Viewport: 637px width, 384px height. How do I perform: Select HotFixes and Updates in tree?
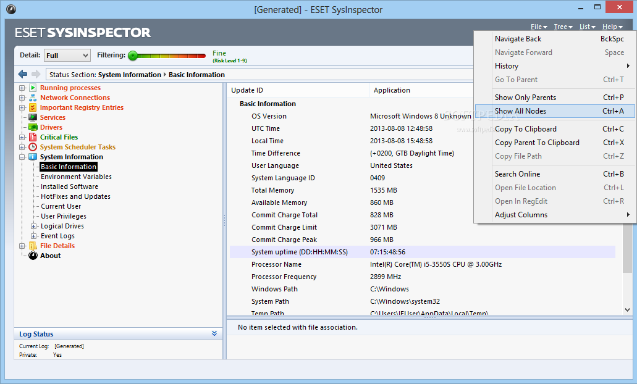pyautogui.click(x=75, y=196)
